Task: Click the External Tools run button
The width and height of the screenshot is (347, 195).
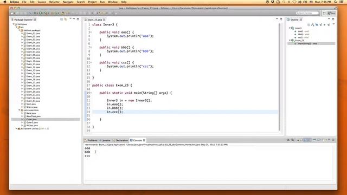Action: coord(46,13)
